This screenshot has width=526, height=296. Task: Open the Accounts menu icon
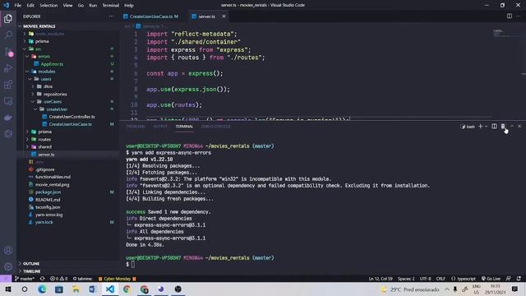coord(8,250)
